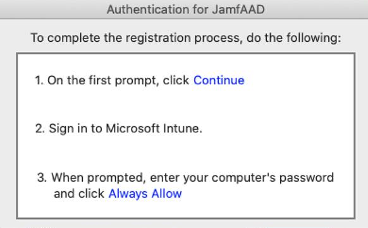Click the word 'password' in step three
The width and height of the screenshot is (368, 228).
coord(306,178)
